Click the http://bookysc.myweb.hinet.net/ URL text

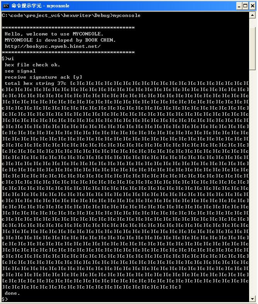[x=53, y=46]
